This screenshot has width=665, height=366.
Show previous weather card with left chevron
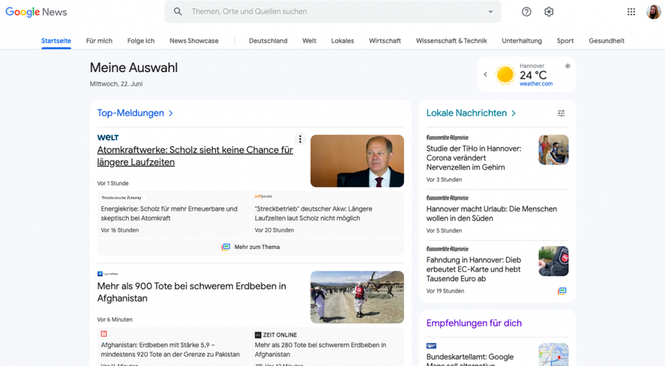(x=486, y=74)
